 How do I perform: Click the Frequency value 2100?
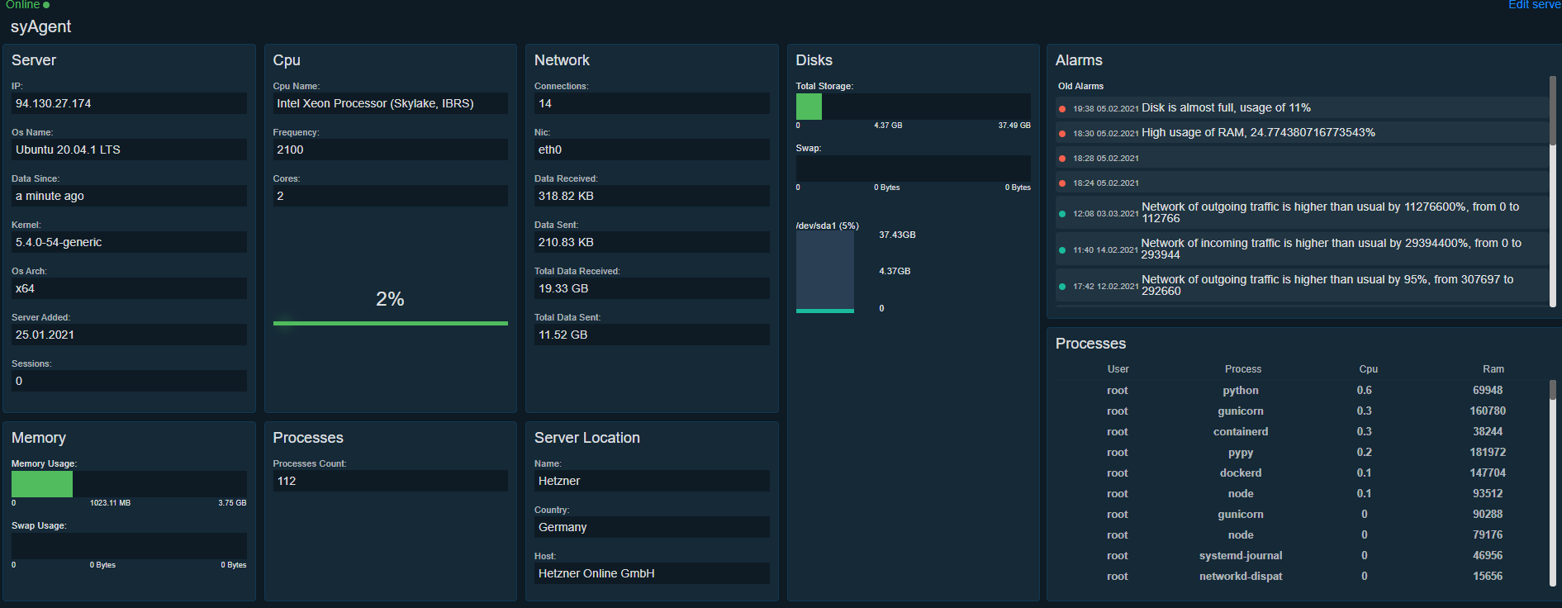click(390, 150)
